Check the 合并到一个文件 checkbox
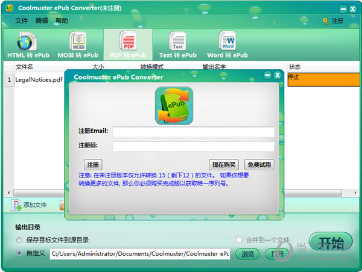Image resolution: width=362 pixels, height=272 pixels. 239,240
